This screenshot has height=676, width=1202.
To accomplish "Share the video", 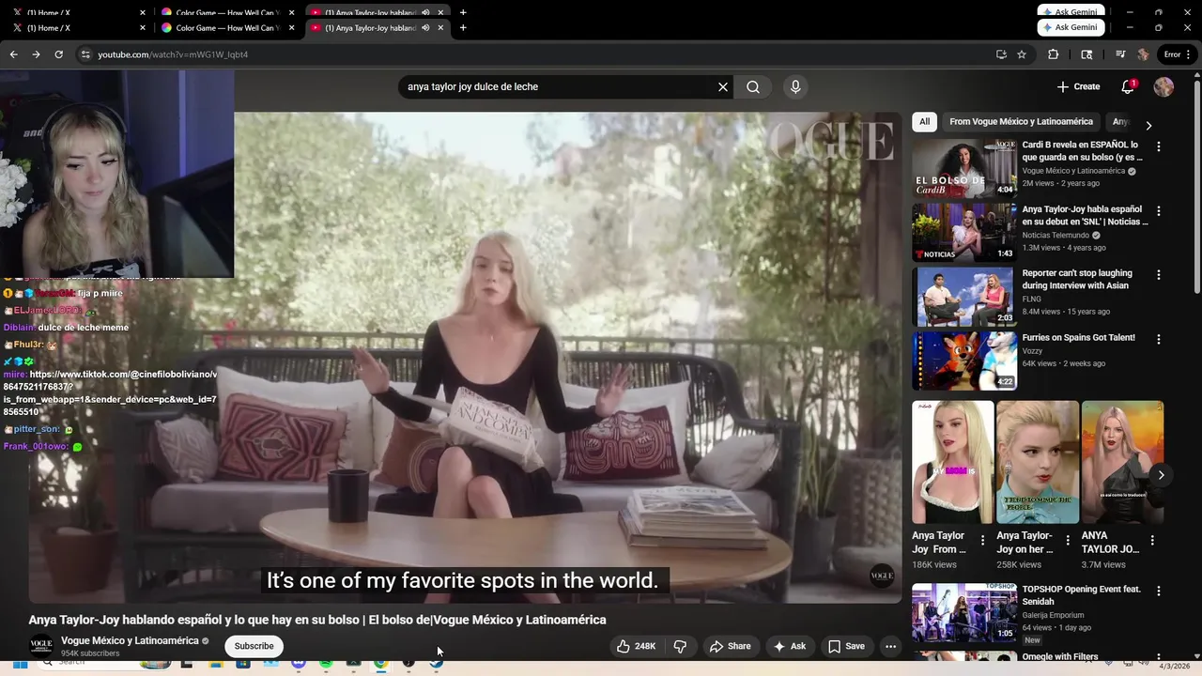I will point(730,646).
